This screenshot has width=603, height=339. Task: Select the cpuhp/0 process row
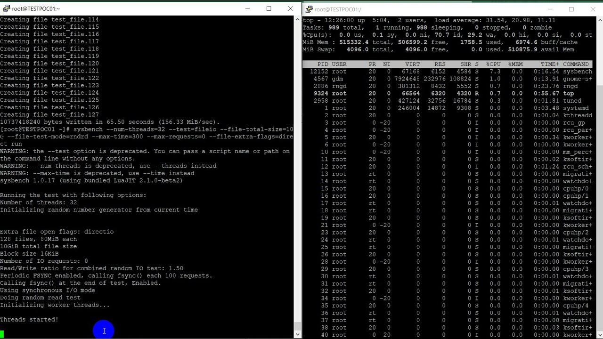click(x=448, y=188)
